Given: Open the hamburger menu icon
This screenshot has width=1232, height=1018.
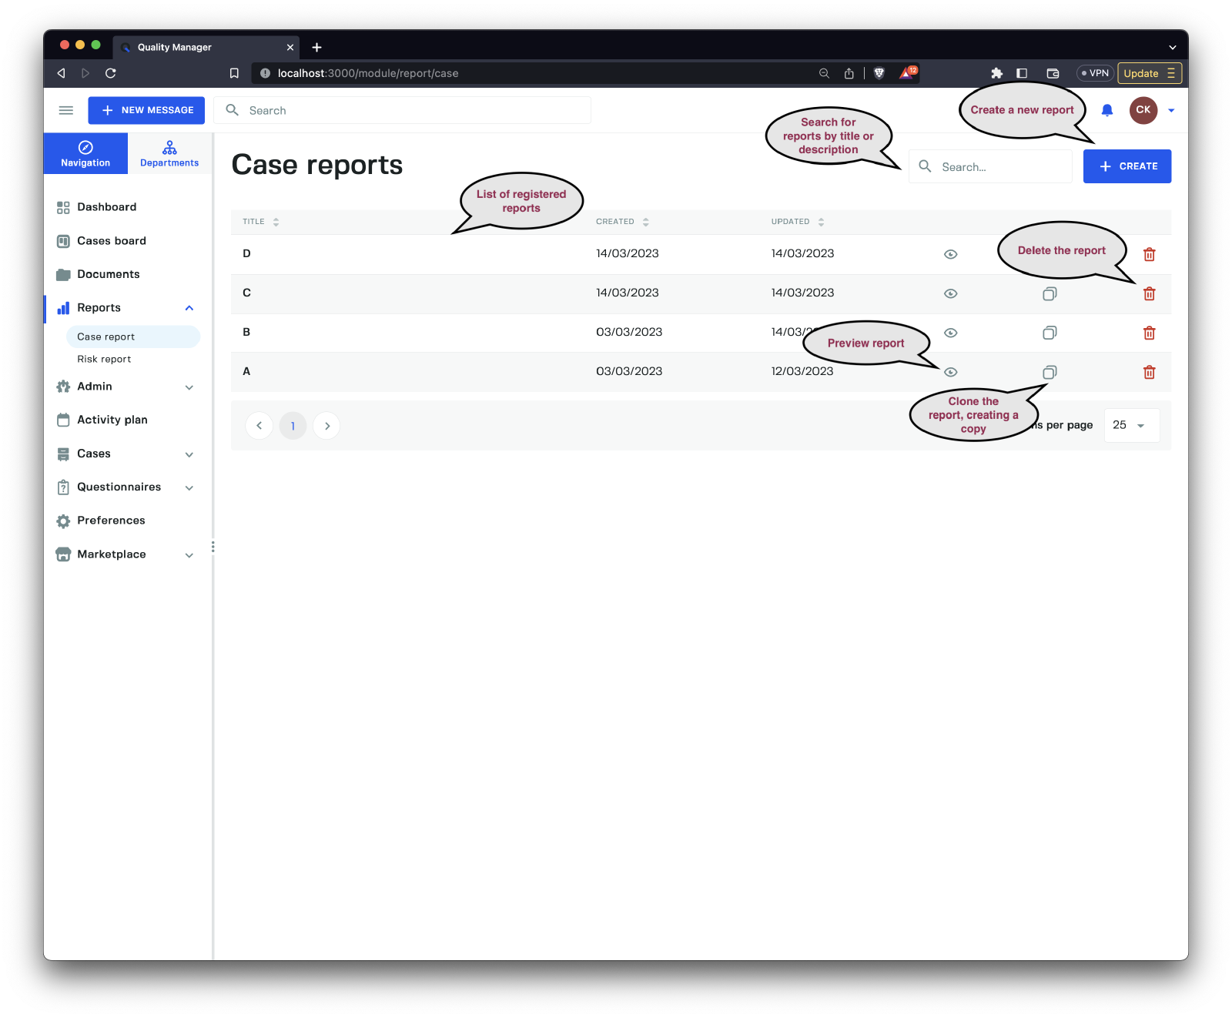Looking at the screenshot, I should [66, 110].
